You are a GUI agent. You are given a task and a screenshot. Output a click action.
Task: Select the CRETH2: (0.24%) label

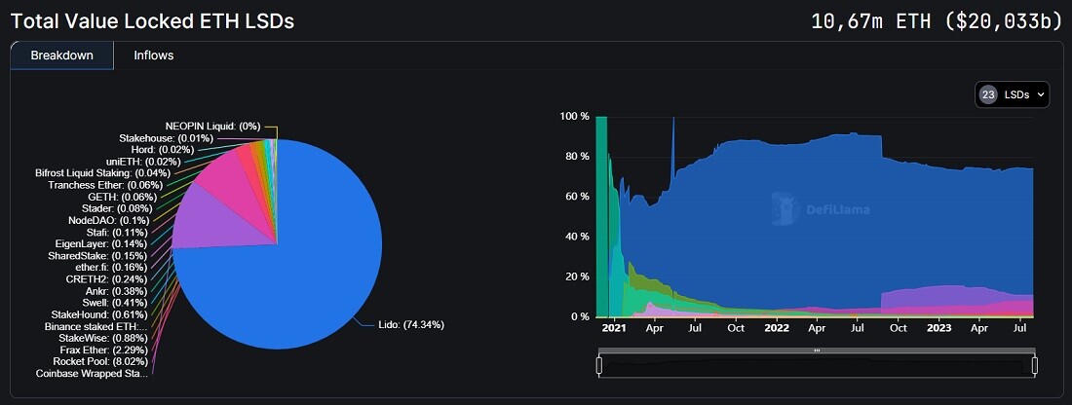click(106, 278)
